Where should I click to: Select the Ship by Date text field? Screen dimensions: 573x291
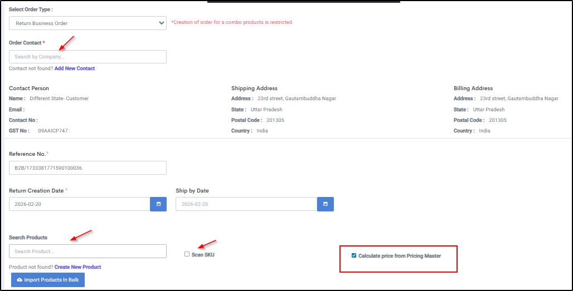coord(246,204)
